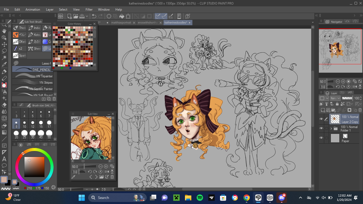Select the Eyedropper tool in the toolbar

pyautogui.click(x=4, y=65)
